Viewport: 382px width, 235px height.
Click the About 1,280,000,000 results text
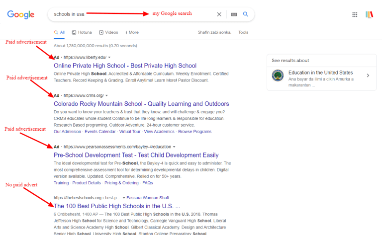pyautogui.click(x=95, y=46)
